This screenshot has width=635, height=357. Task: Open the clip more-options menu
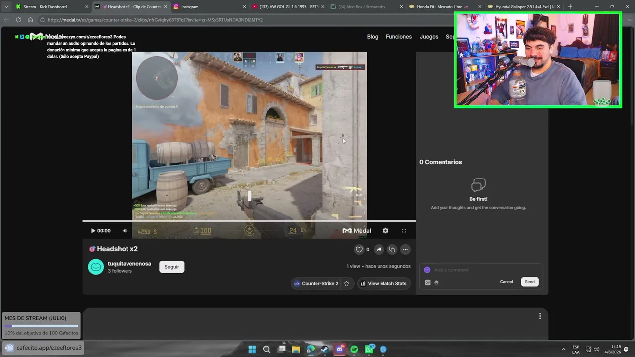[x=405, y=250]
